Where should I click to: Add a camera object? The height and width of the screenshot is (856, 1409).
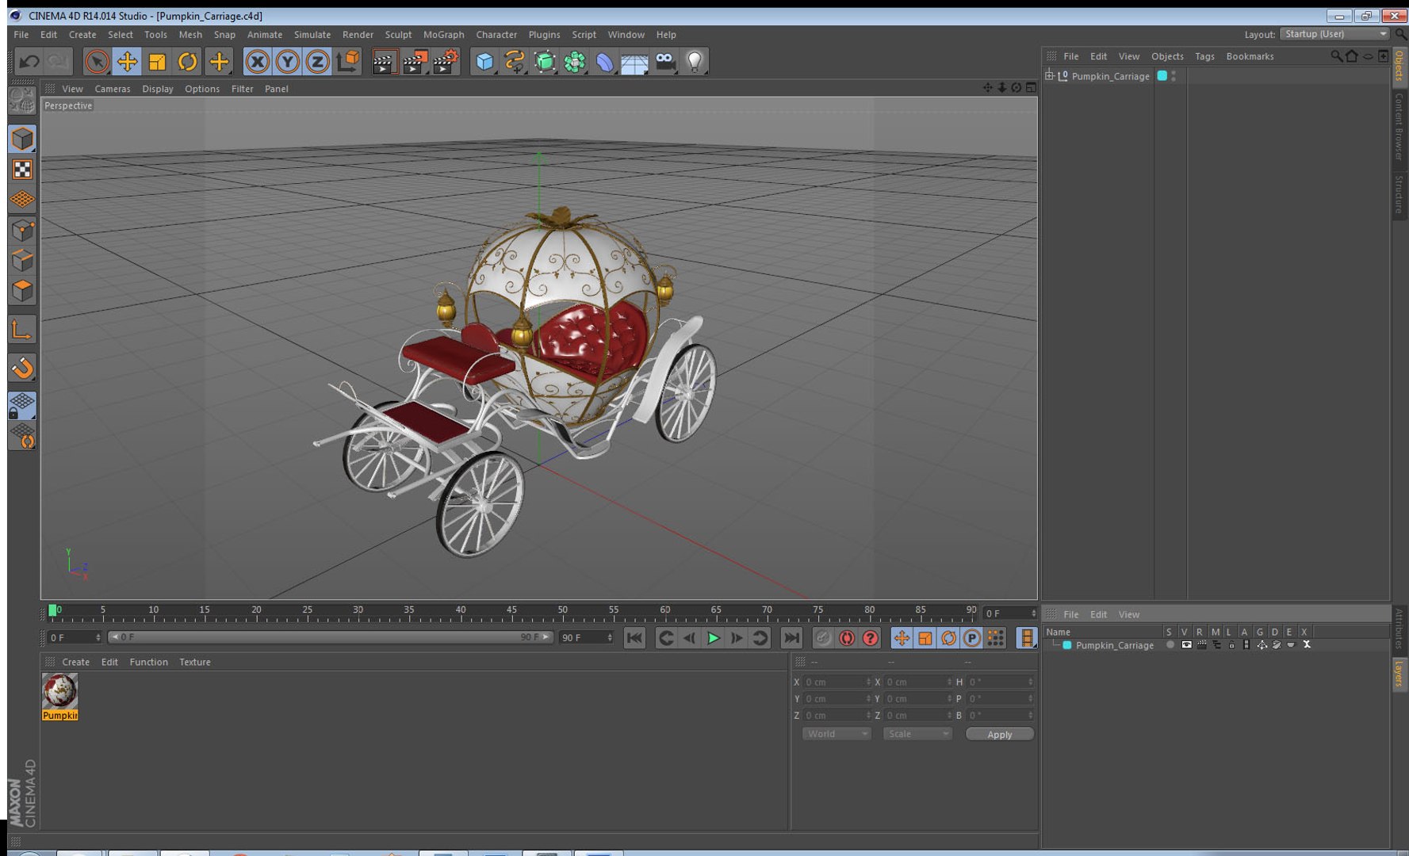665,61
